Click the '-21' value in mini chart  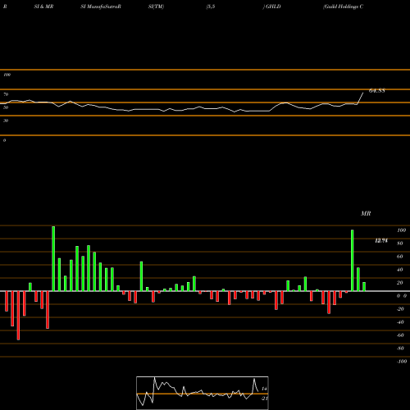pyautogui.click(x=264, y=399)
